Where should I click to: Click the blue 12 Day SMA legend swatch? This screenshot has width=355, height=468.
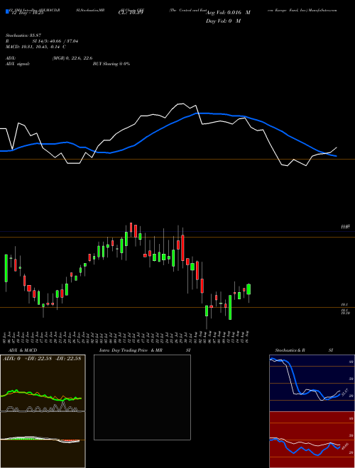click(x=7, y=11)
